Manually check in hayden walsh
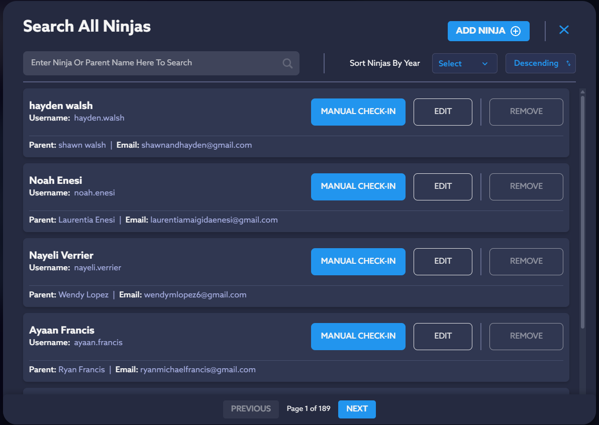The height and width of the screenshot is (425, 599). (358, 112)
